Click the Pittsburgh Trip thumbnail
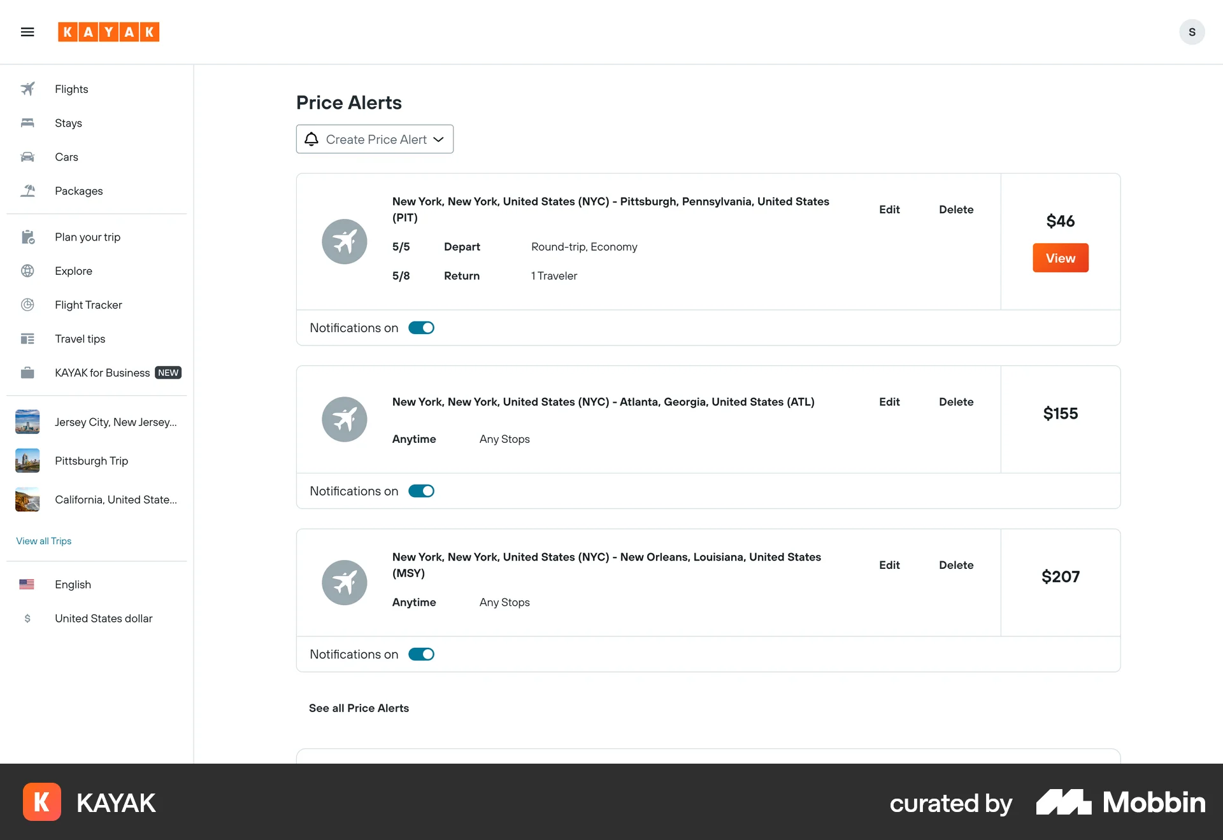 [27, 461]
